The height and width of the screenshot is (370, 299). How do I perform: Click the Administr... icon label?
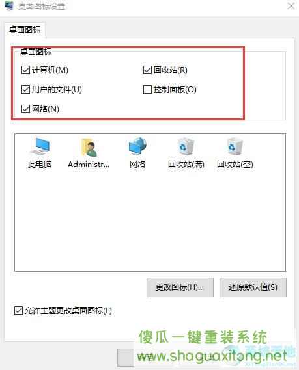89,165
